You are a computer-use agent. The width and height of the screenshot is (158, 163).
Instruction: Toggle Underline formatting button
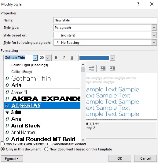[x=72, y=58]
